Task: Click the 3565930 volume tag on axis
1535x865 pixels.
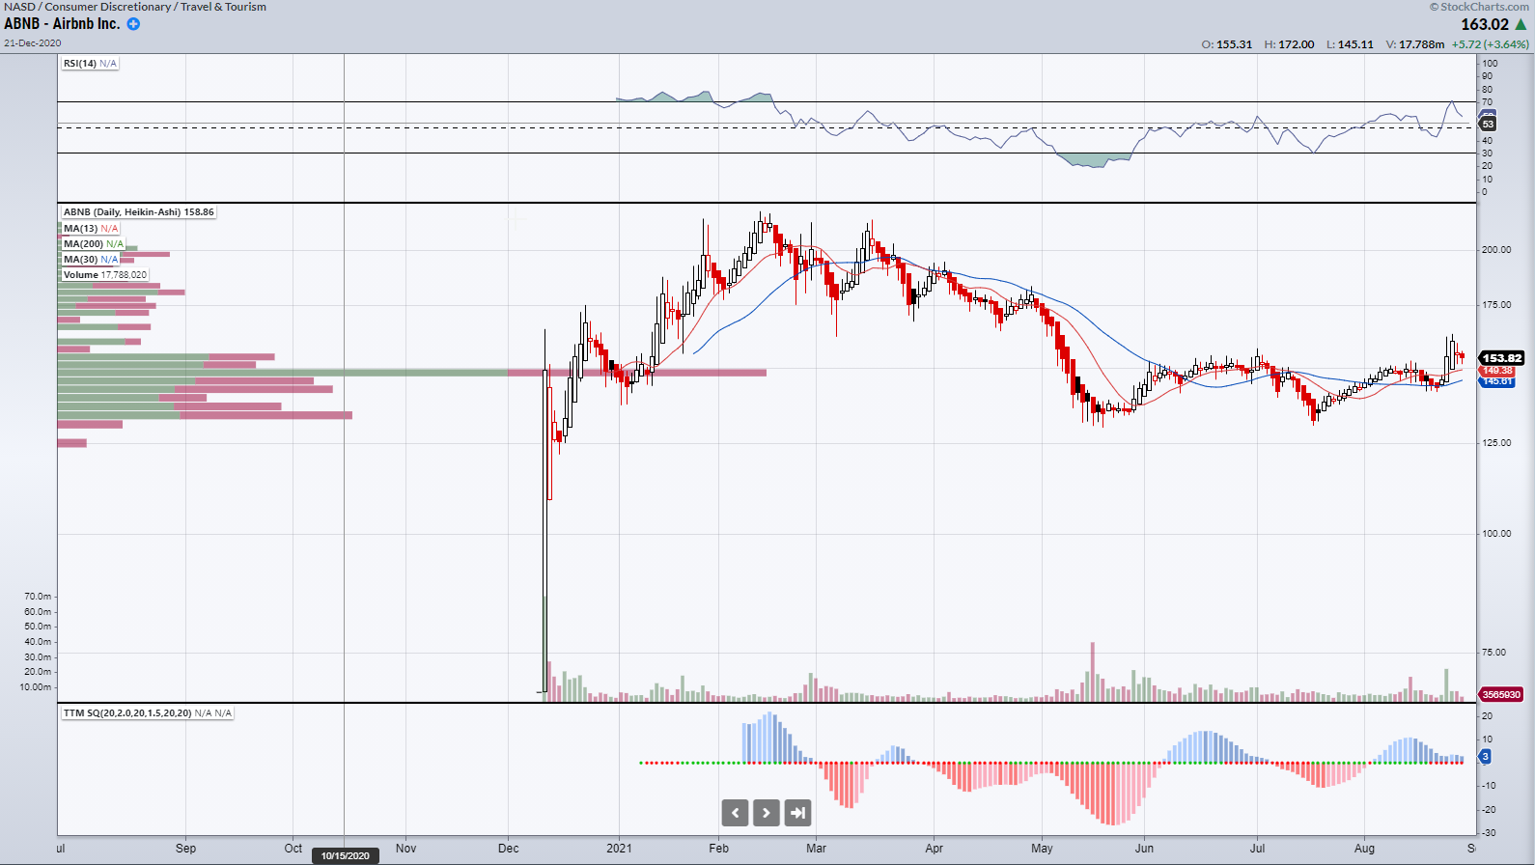Action: pos(1501,694)
